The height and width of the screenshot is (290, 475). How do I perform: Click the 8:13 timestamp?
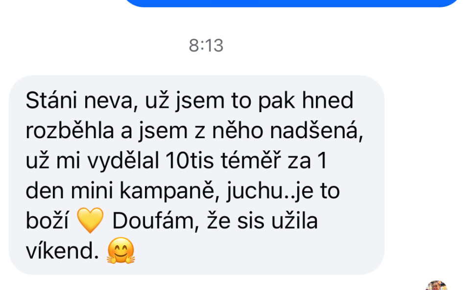pos(206,46)
